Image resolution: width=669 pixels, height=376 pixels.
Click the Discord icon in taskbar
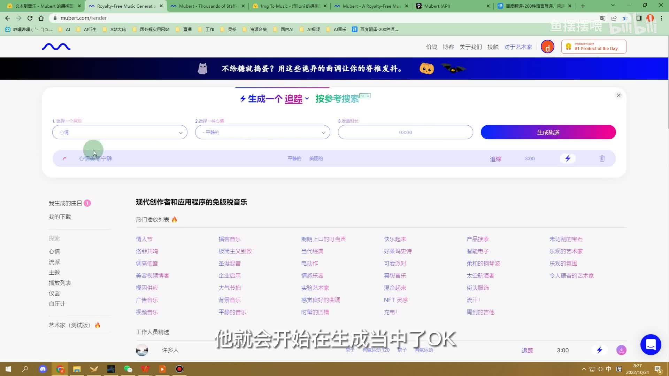pyautogui.click(x=43, y=369)
